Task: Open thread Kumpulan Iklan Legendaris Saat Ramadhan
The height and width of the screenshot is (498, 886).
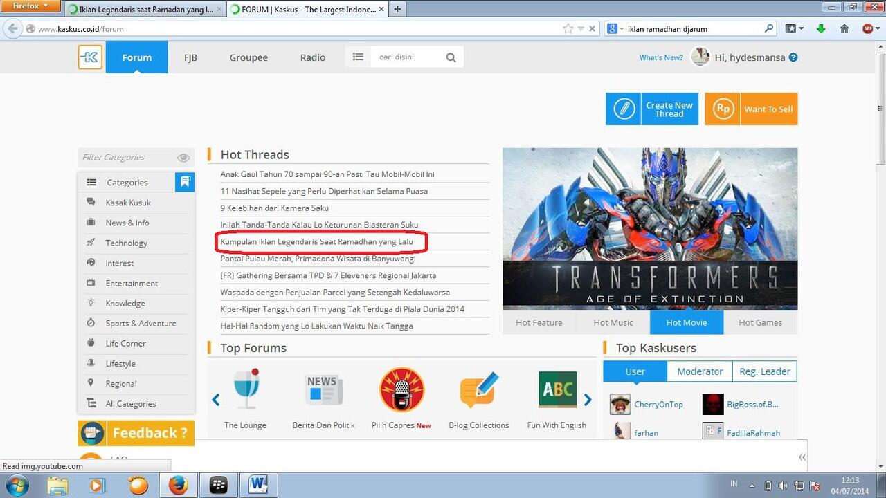Action: point(316,241)
